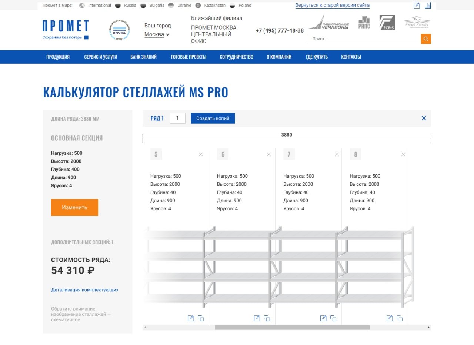Click the row price 54 310 ₽
This screenshot has width=474, height=345.
73,271
